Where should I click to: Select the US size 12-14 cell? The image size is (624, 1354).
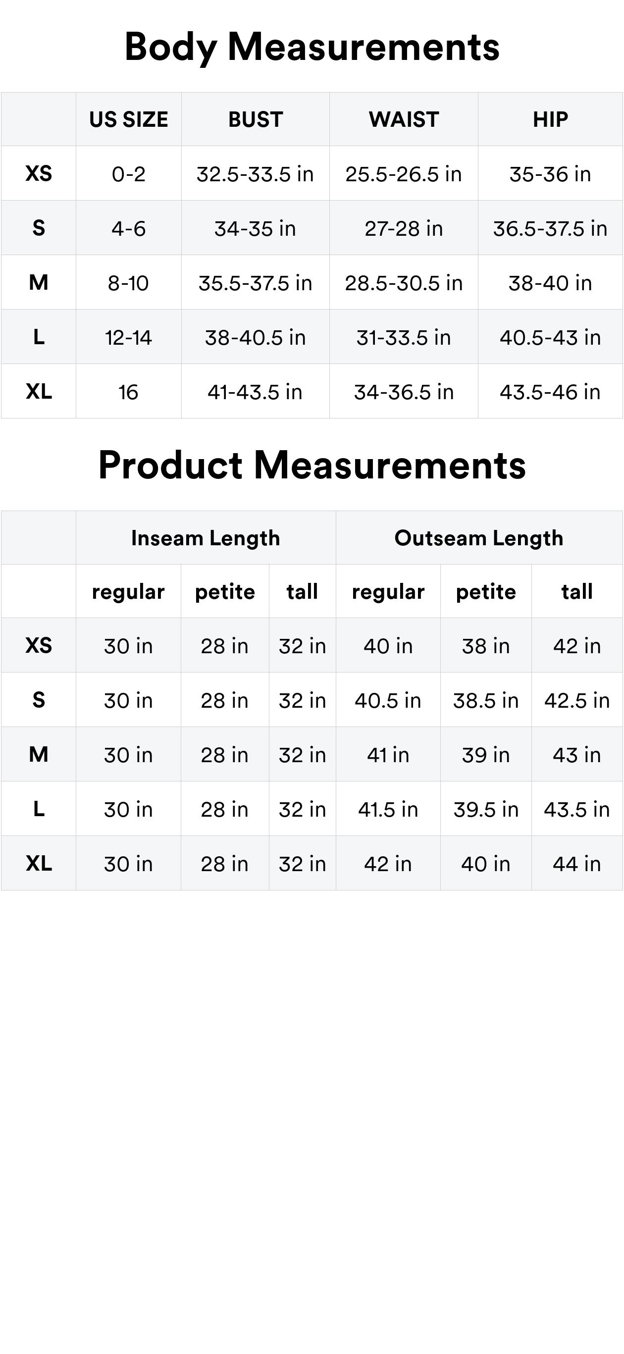(128, 337)
